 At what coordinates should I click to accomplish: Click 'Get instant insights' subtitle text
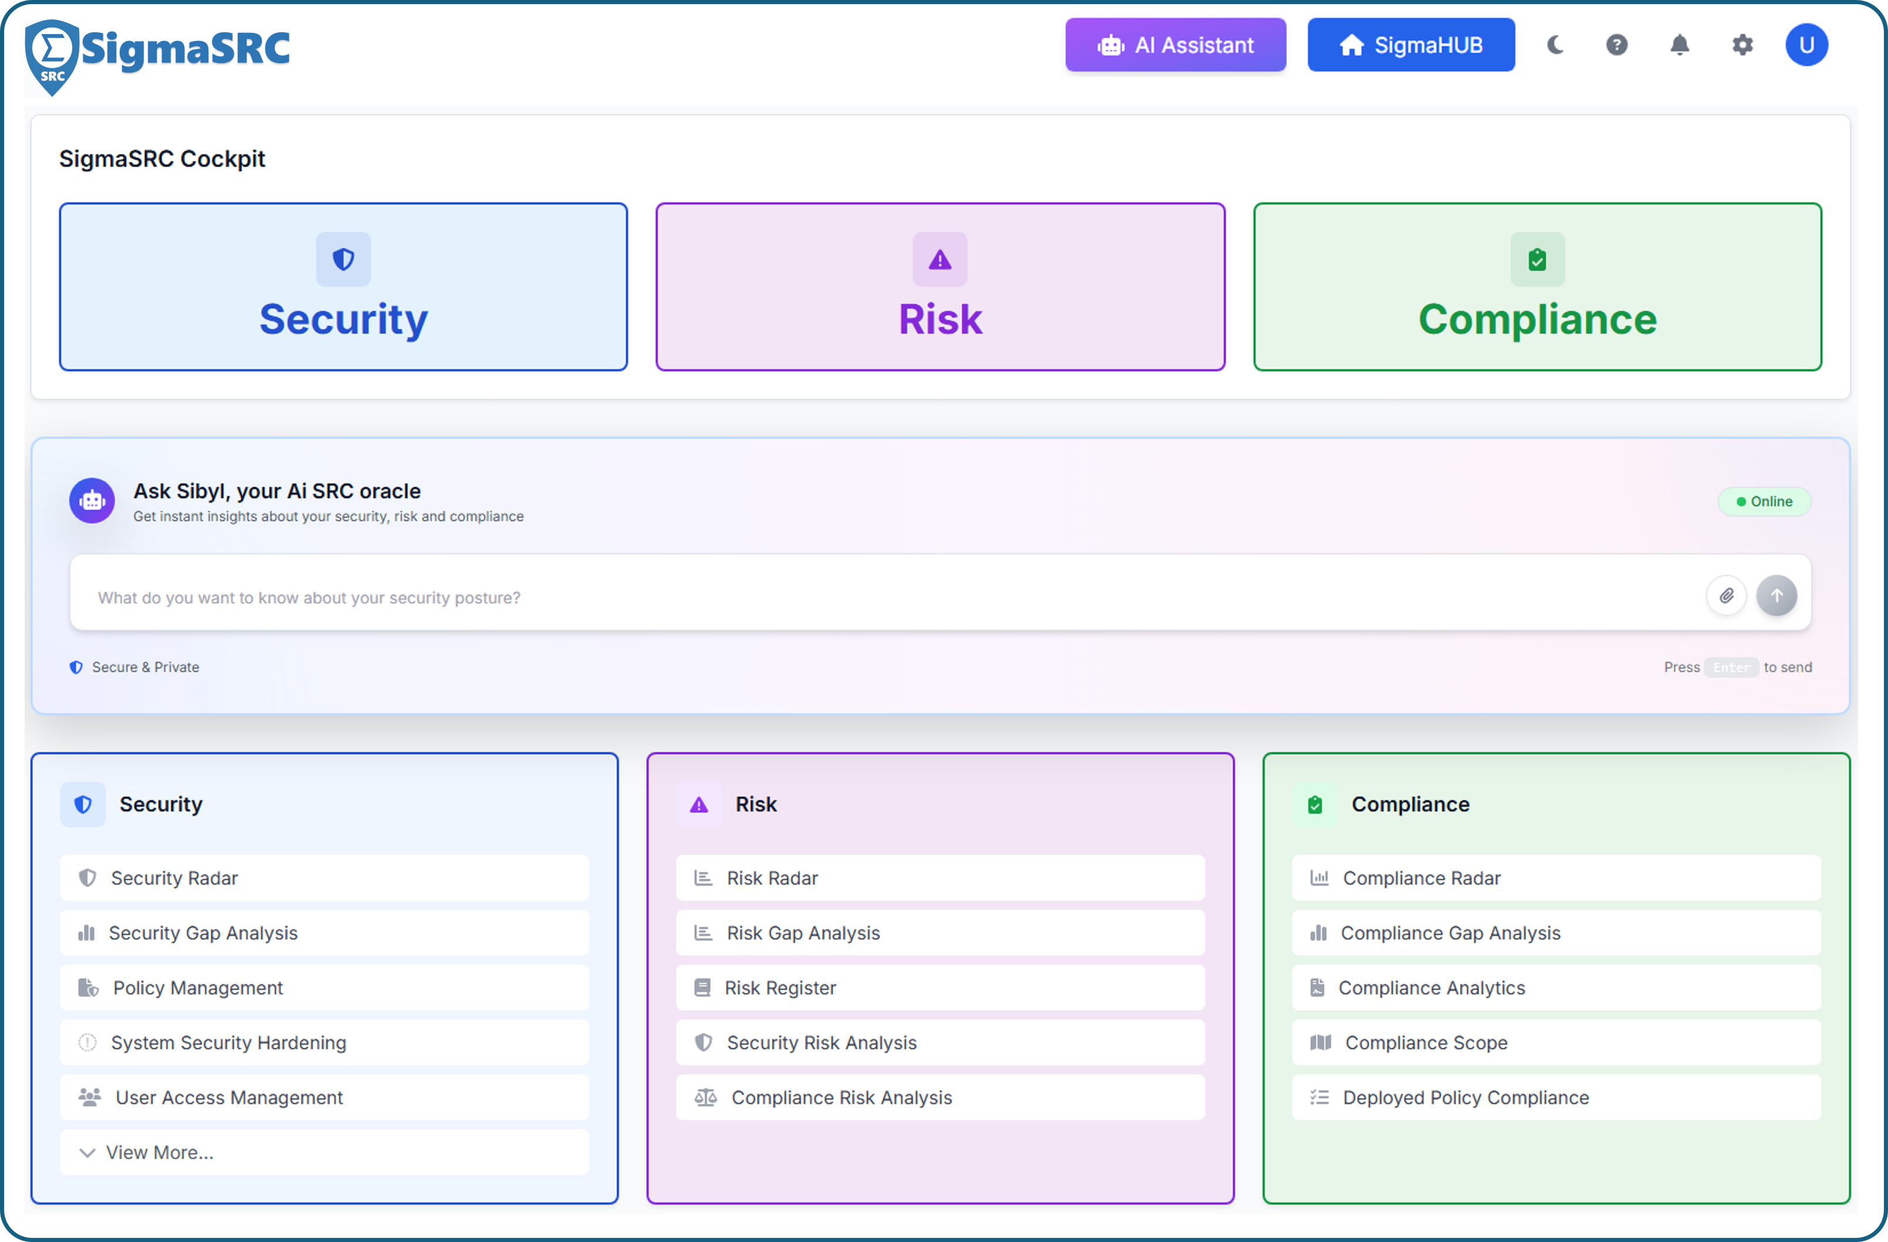(x=328, y=517)
